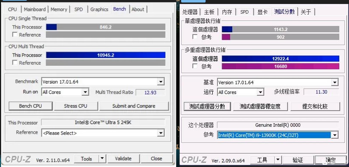Select SPD tab in left CPU-Z window
Image resolution: width=349 pixels, height=167 pixels.
click(x=78, y=9)
